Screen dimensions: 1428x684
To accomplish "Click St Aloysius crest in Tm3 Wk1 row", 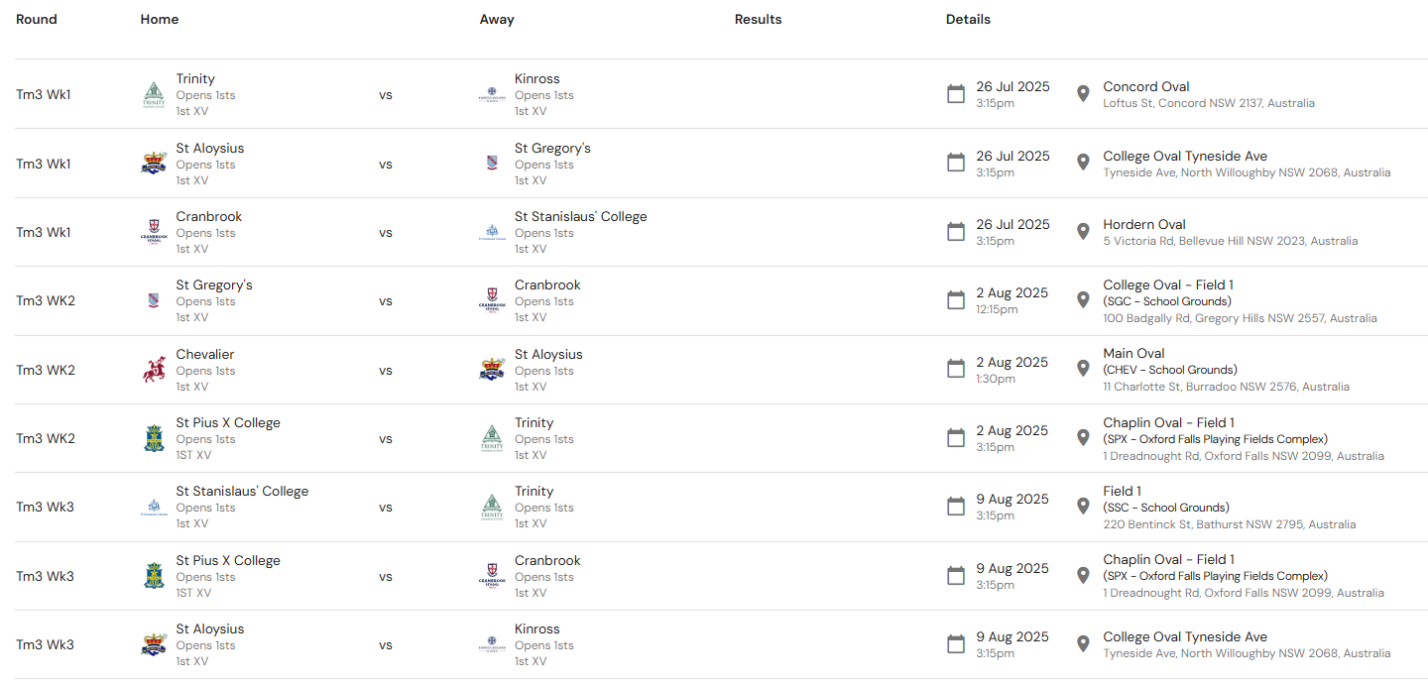I will 154,164.
